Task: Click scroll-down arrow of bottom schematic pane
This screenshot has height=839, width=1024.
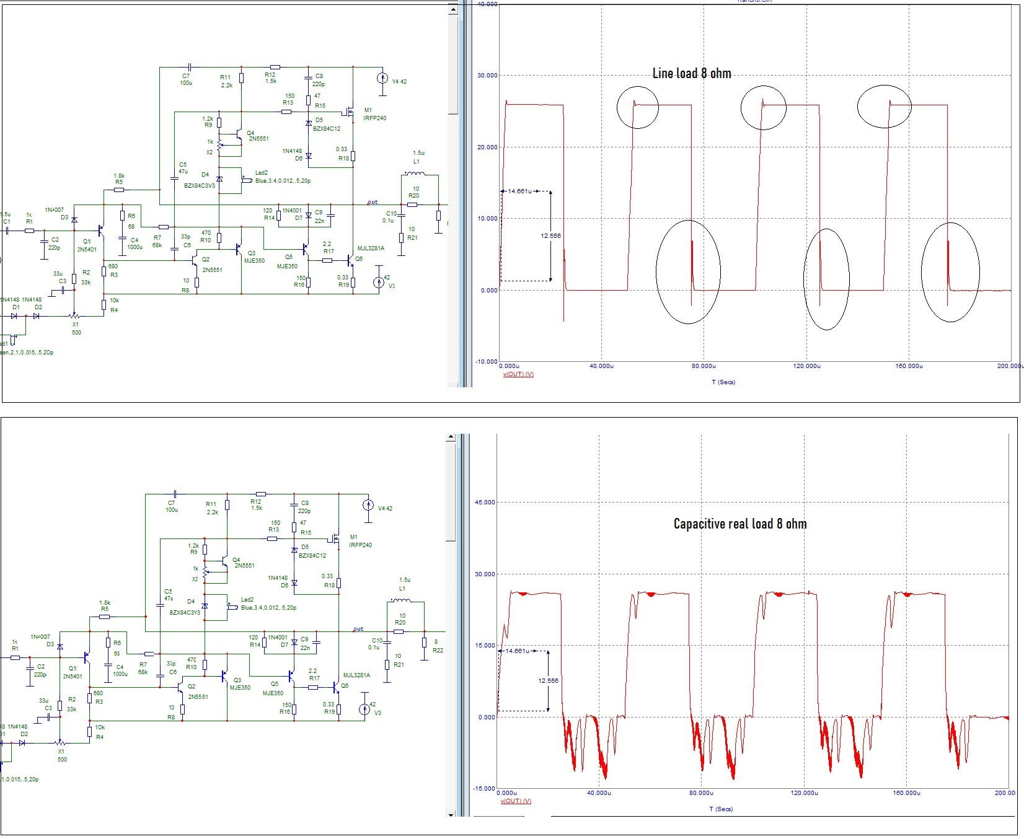Action: pos(451,815)
